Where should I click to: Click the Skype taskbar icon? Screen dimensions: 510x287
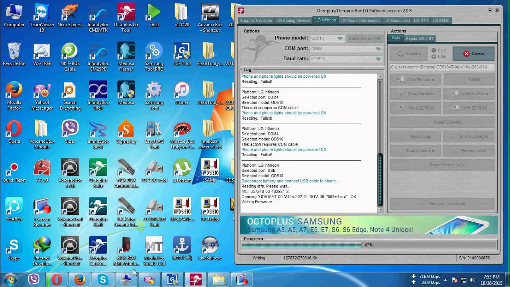coord(103,279)
